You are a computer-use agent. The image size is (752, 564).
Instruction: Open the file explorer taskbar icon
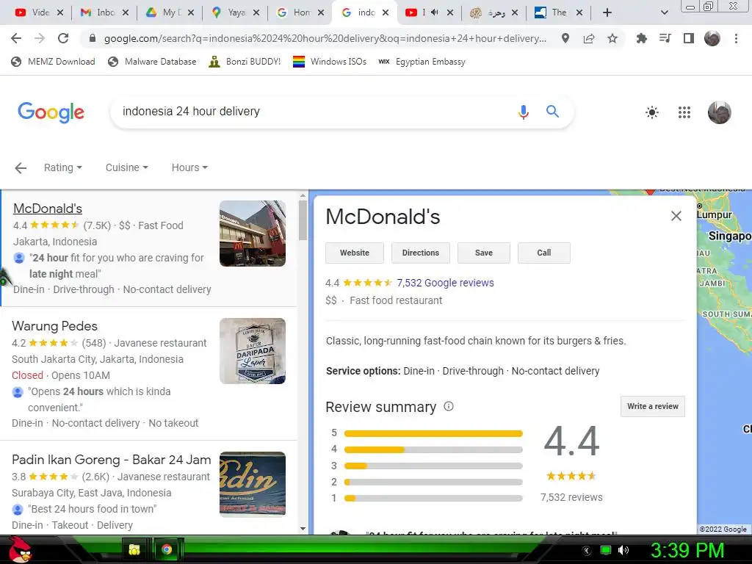pos(134,549)
